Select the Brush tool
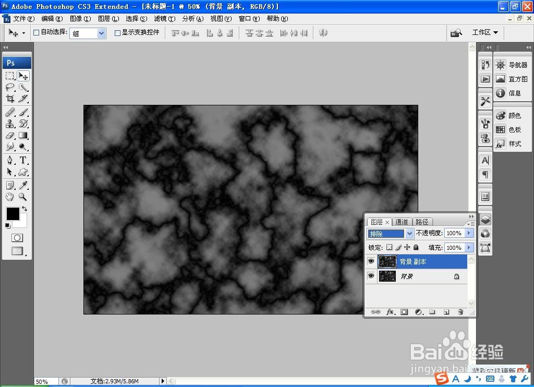534x387 pixels. [23, 112]
